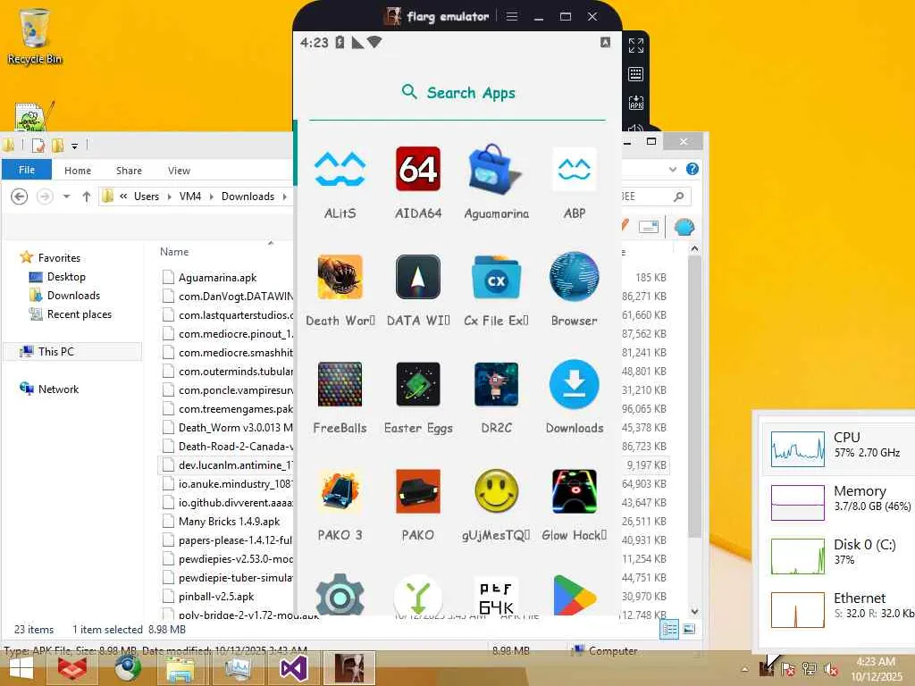This screenshot has height=686, width=915.
Task: Select This PC in navigation pane
Action: point(56,352)
